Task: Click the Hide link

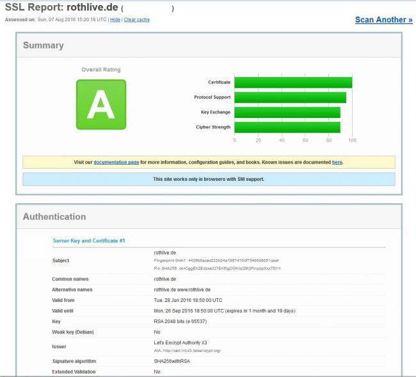Action: [115, 20]
